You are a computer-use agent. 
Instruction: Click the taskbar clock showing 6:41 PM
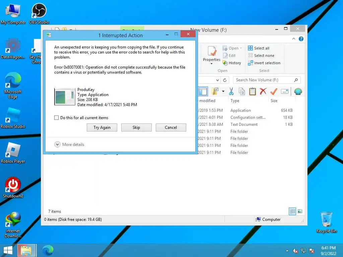328,251
